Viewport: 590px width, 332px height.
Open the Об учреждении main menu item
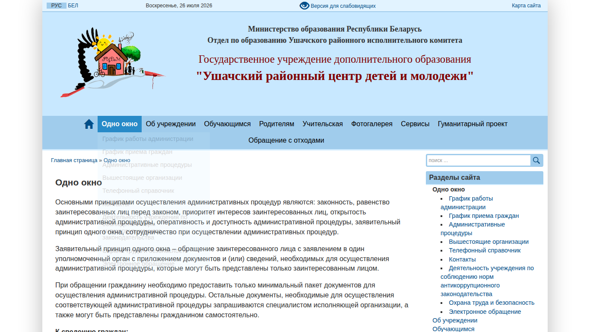[x=171, y=124]
